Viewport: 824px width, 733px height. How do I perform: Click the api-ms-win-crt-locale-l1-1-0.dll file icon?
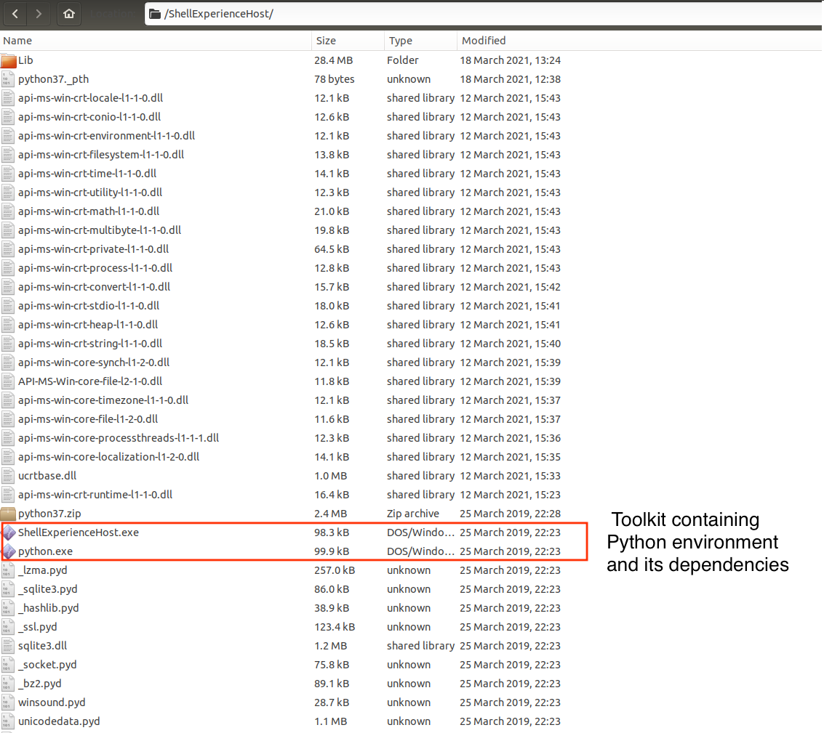(8, 98)
